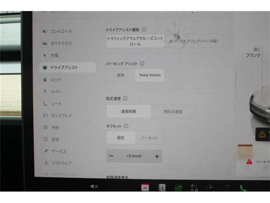The width and height of the screenshot is (270, 203).
Task: Increase speed offset with plus button
Action: point(157,156)
